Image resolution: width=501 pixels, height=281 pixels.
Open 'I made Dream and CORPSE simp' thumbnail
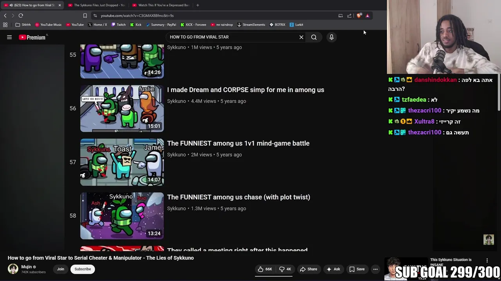coord(122,108)
